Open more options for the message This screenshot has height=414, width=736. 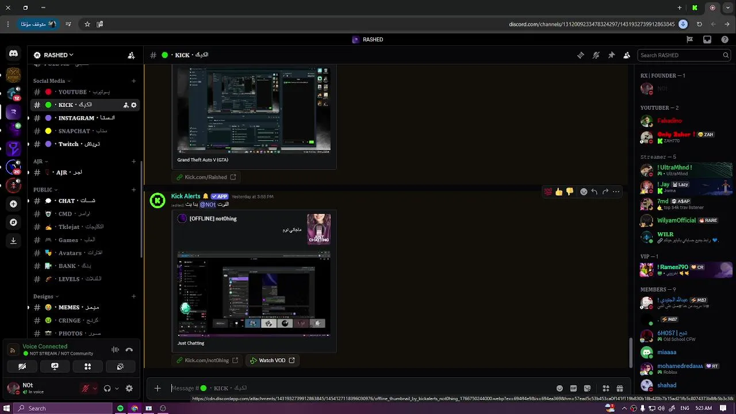tap(616, 191)
